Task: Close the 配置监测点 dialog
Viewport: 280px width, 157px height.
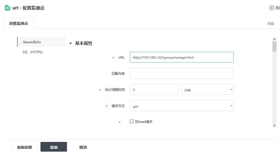Action: 274,8
